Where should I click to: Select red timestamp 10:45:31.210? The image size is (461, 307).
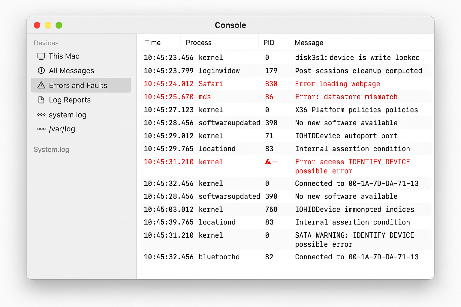[x=169, y=162]
